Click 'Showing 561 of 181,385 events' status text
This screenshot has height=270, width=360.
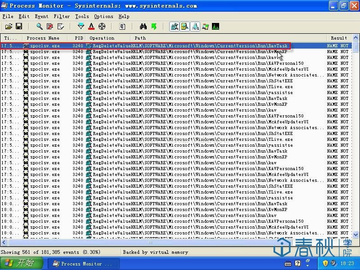[50, 252]
